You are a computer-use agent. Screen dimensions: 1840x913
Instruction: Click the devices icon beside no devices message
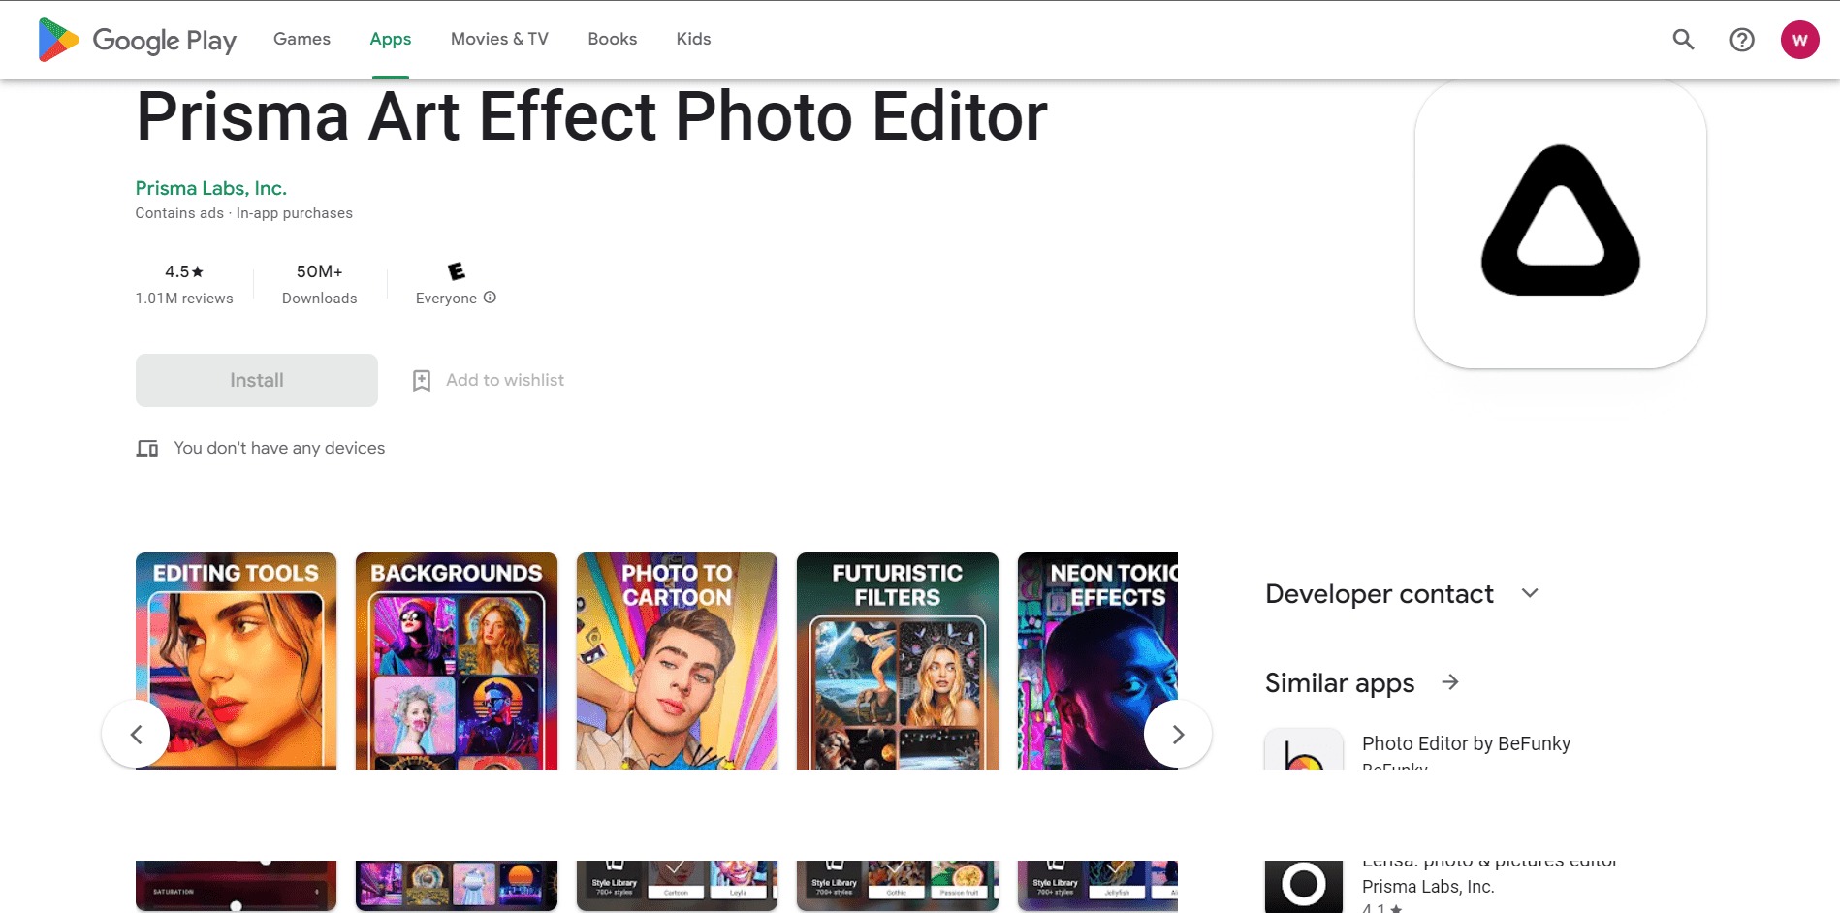(147, 448)
